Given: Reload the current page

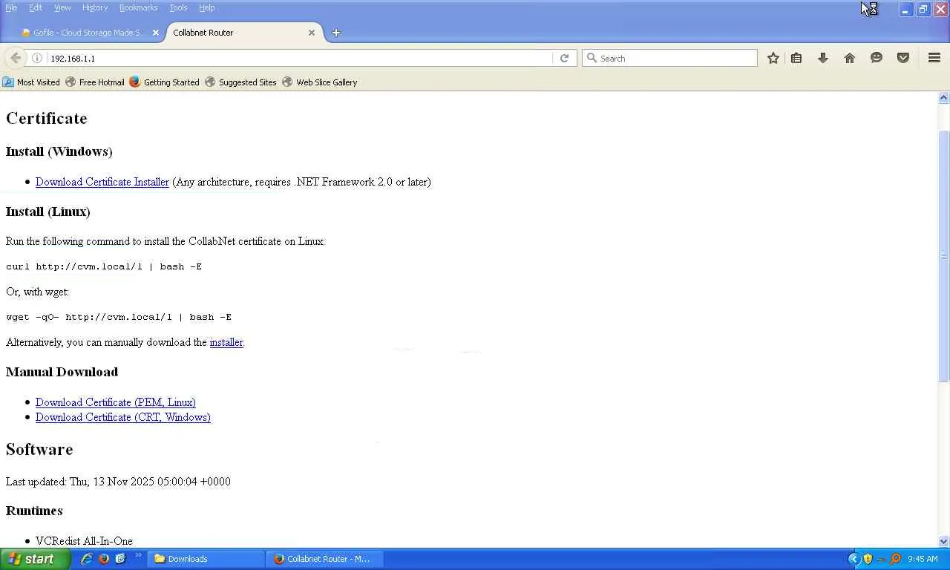Looking at the screenshot, I should 564,58.
